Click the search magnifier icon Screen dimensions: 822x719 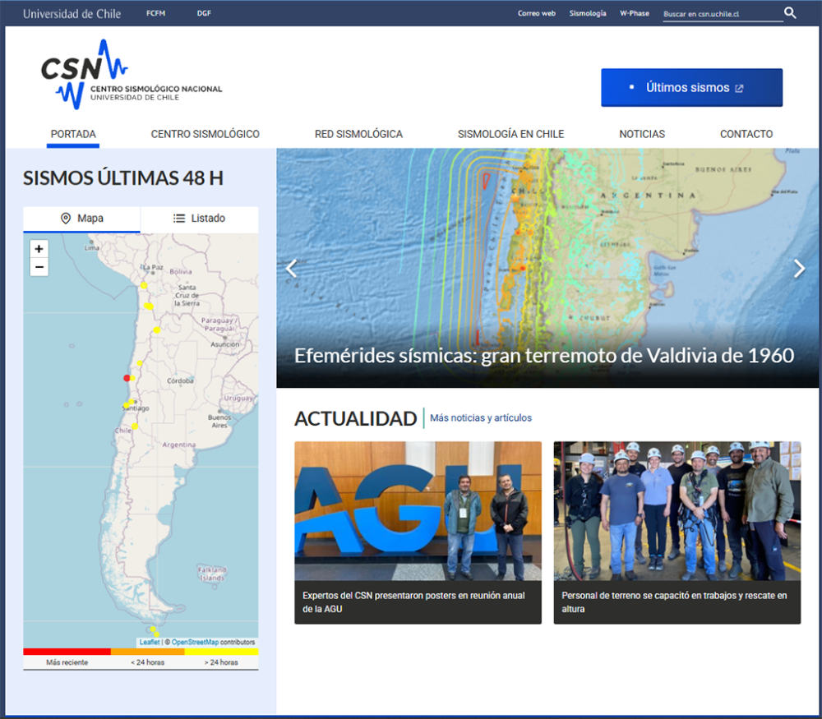point(790,13)
